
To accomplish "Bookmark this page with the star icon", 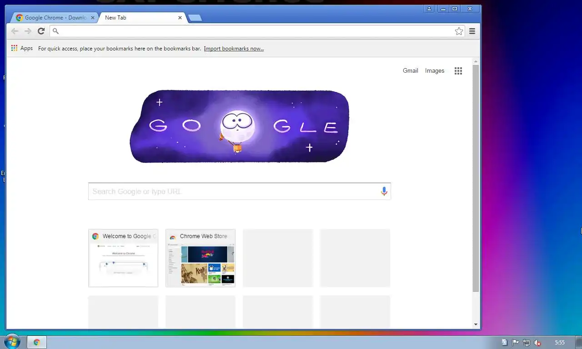I will (459, 31).
